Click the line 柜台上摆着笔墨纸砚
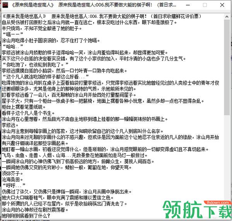 pos(24,107)
